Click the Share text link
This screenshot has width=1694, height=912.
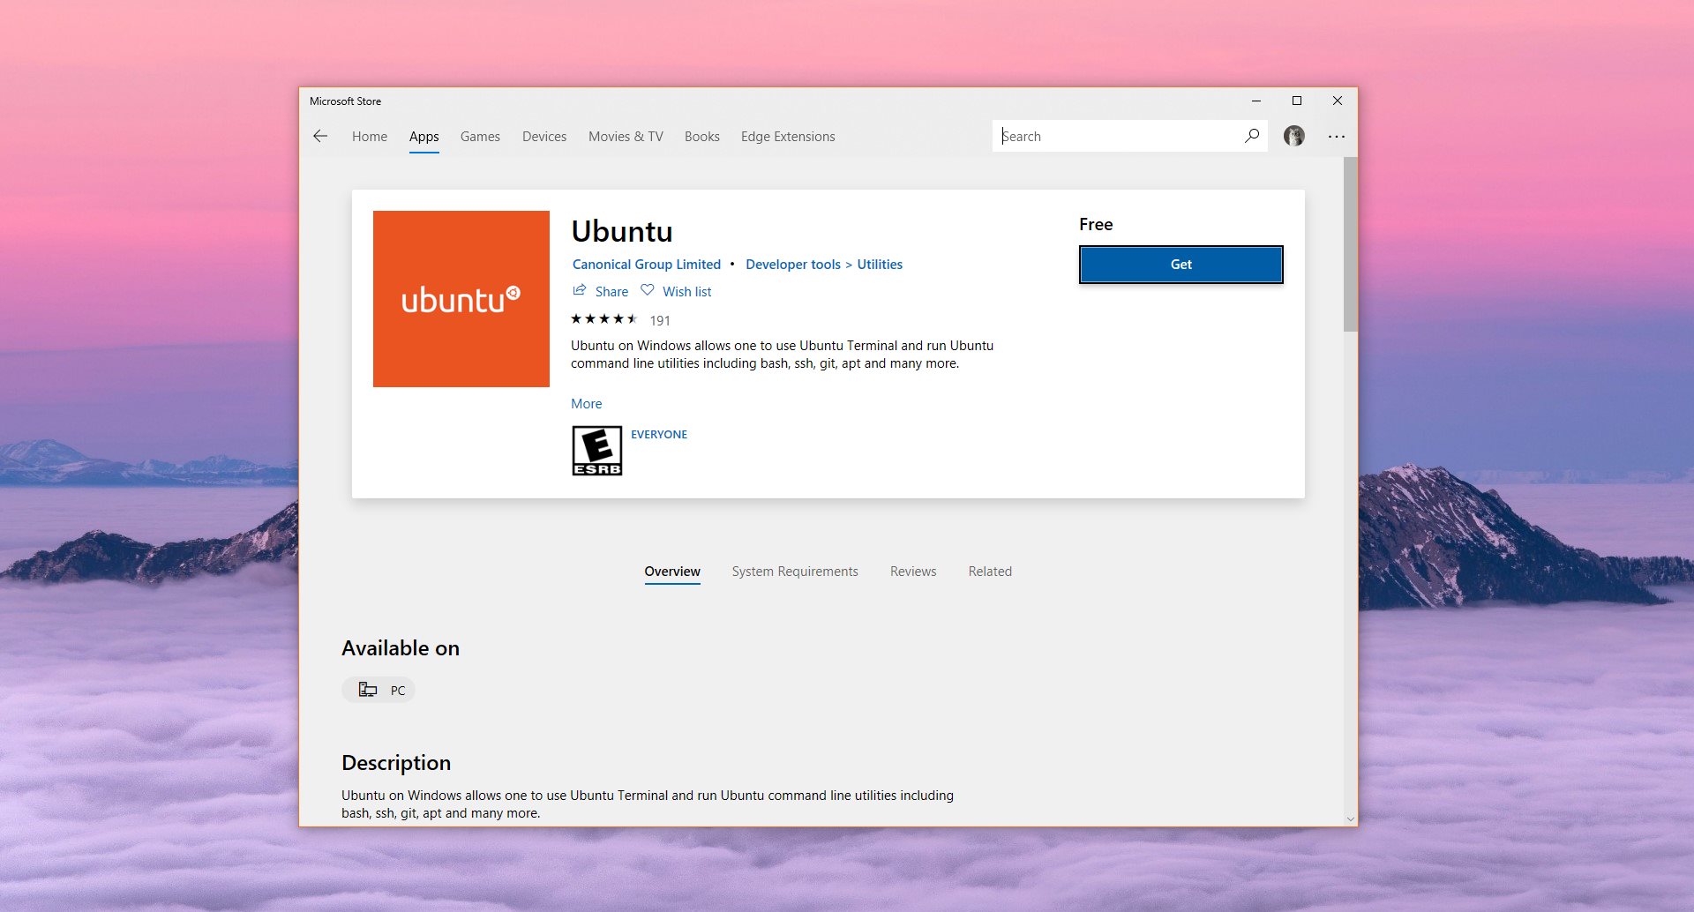(611, 292)
